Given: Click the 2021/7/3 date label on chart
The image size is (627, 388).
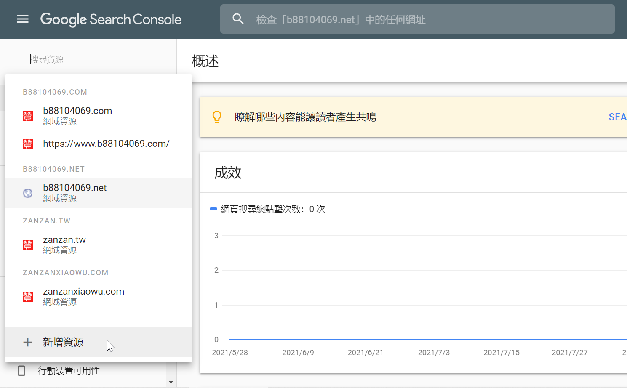Looking at the screenshot, I should click(x=434, y=353).
